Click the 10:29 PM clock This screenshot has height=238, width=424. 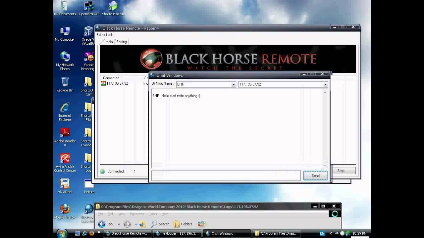[359, 233]
